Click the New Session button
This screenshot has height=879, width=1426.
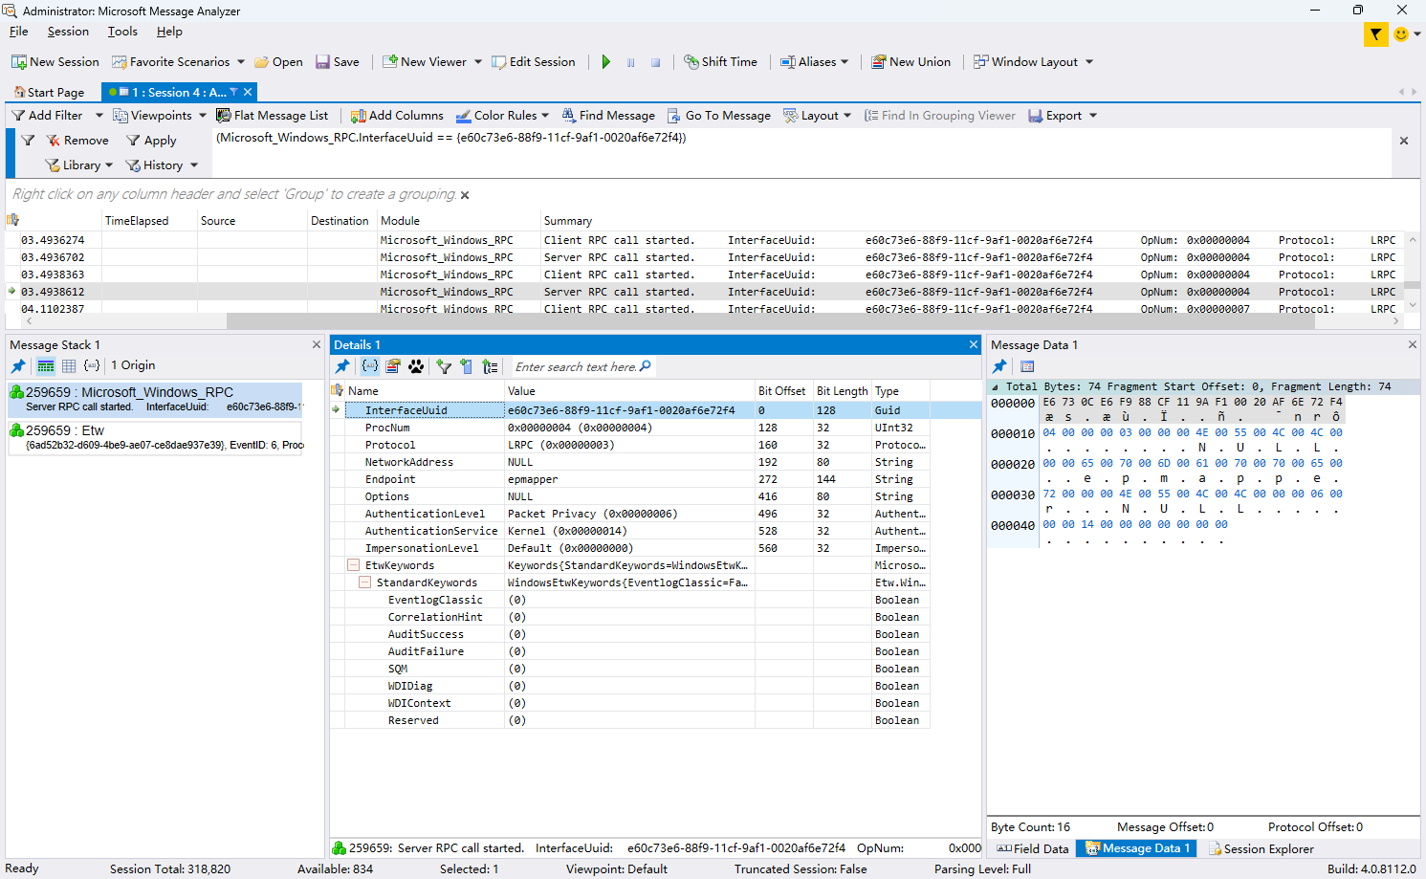coord(55,62)
